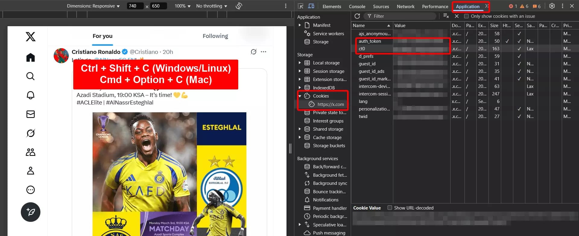This screenshot has height=236, width=579.
Task: Compose a new post button
Action: pyautogui.click(x=30, y=212)
